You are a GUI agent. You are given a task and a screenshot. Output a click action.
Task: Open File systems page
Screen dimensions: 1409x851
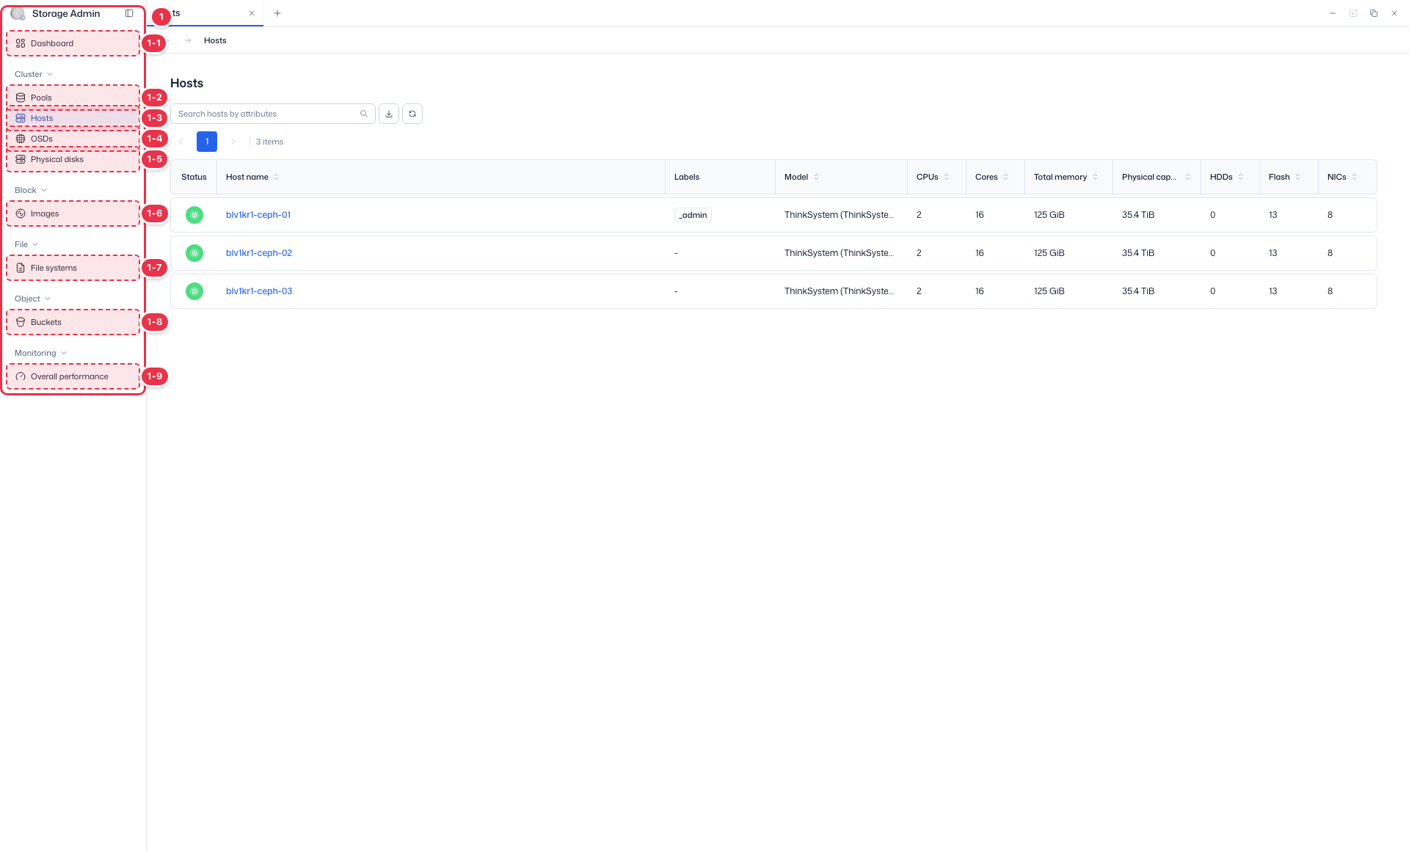tap(73, 268)
